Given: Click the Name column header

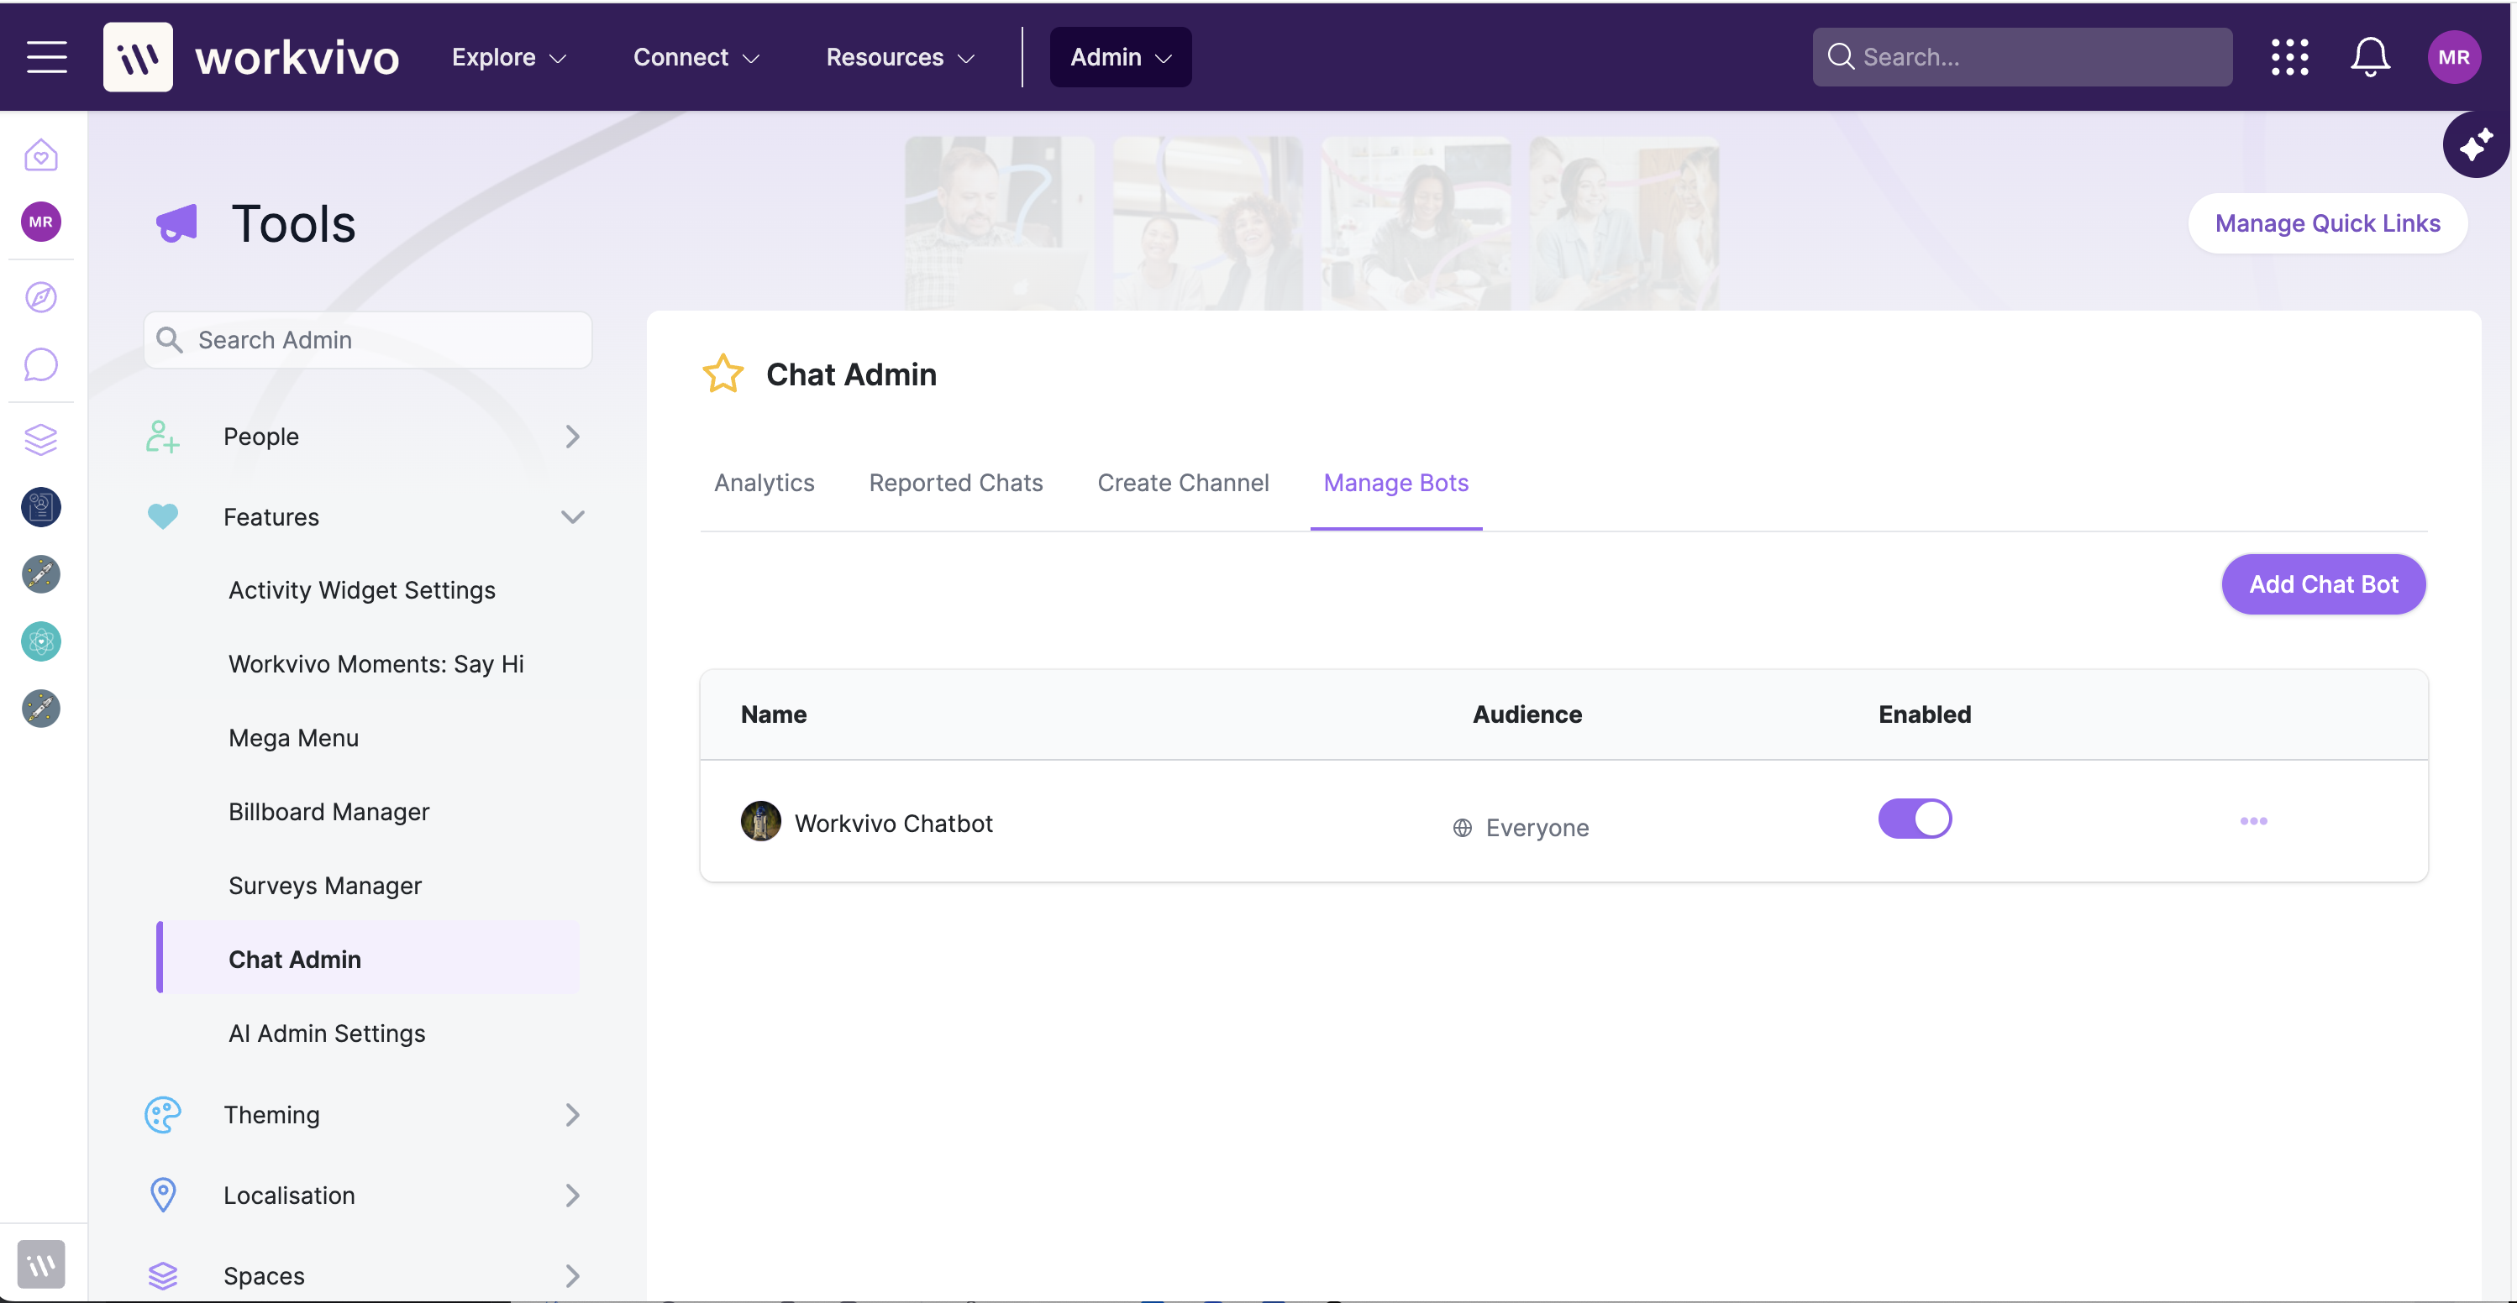Looking at the screenshot, I should point(773,714).
